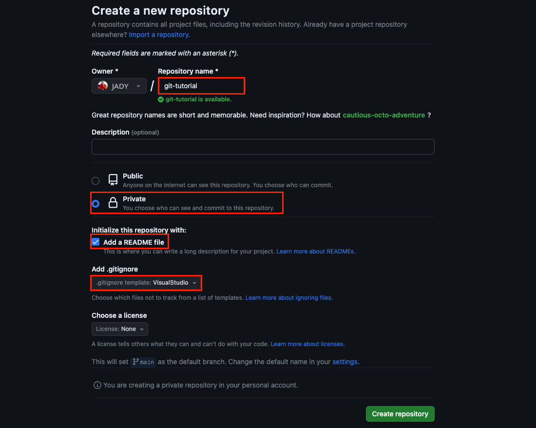This screenshot has height=428, width=536.
Task: Expand the .gitignore template dropdown
Action: 146,283
